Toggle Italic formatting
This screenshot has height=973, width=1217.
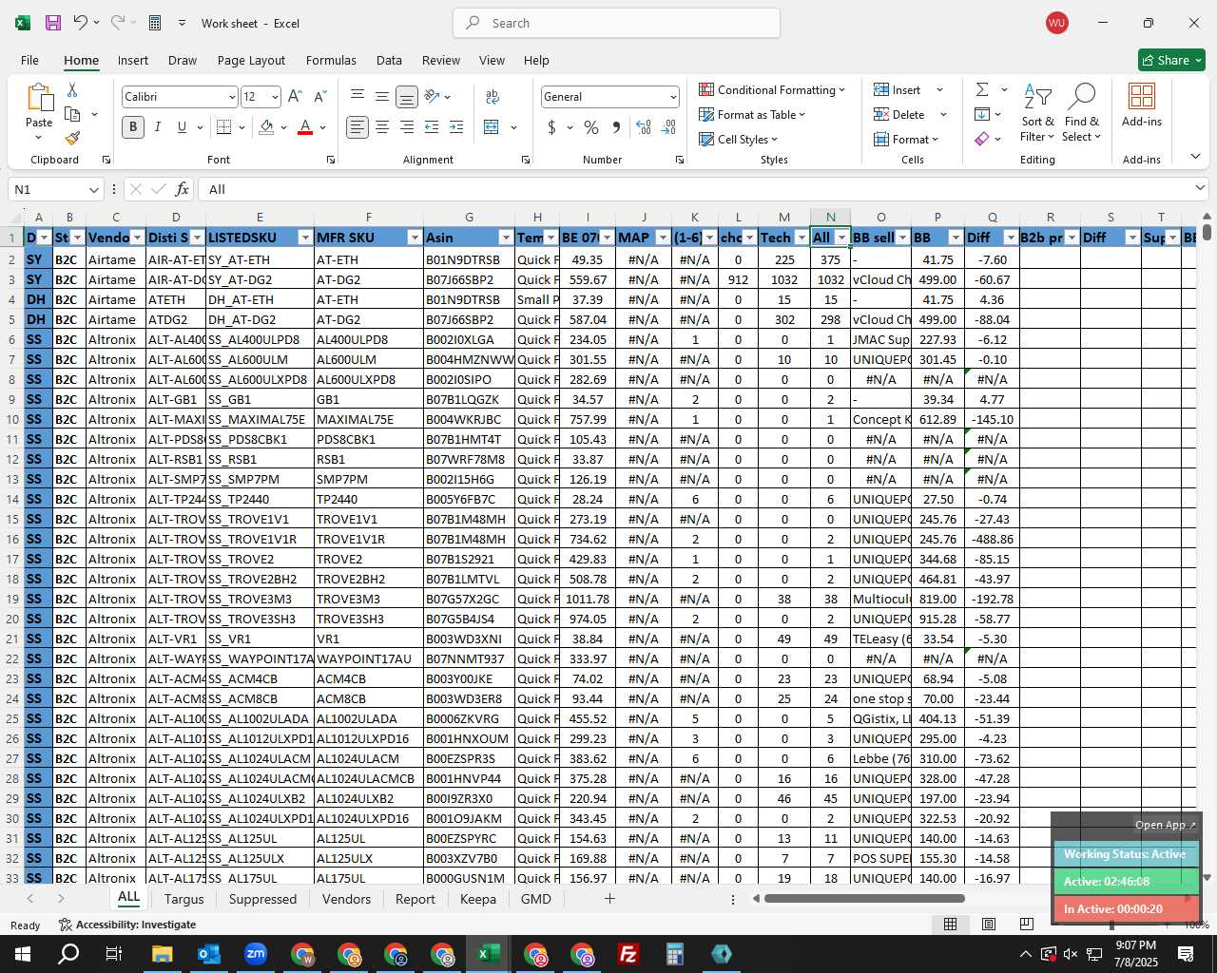pos(158,126)
